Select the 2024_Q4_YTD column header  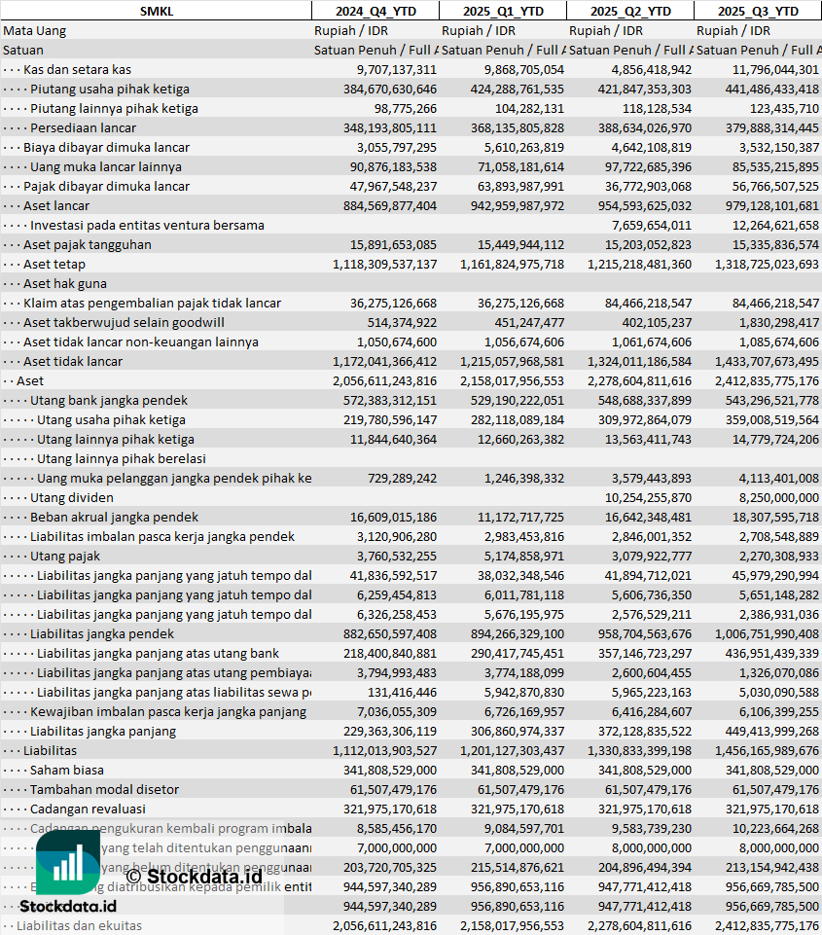point(375,11)
